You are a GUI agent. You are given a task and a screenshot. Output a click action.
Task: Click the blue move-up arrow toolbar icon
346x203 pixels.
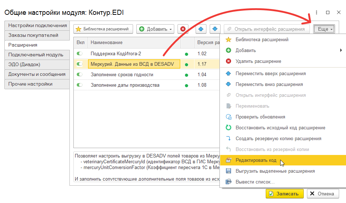[201, 29]
